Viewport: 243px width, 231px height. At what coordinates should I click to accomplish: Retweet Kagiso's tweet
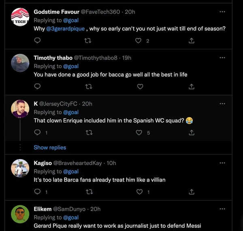(x=89, y=192)
